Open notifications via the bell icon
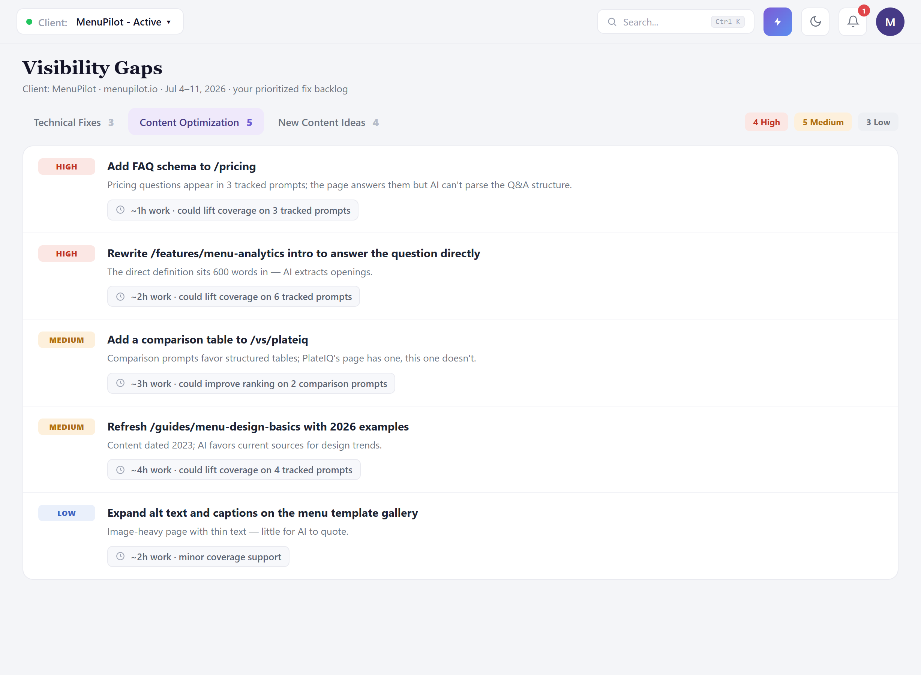This screenshot has width=921, height=675. point(852,22)
